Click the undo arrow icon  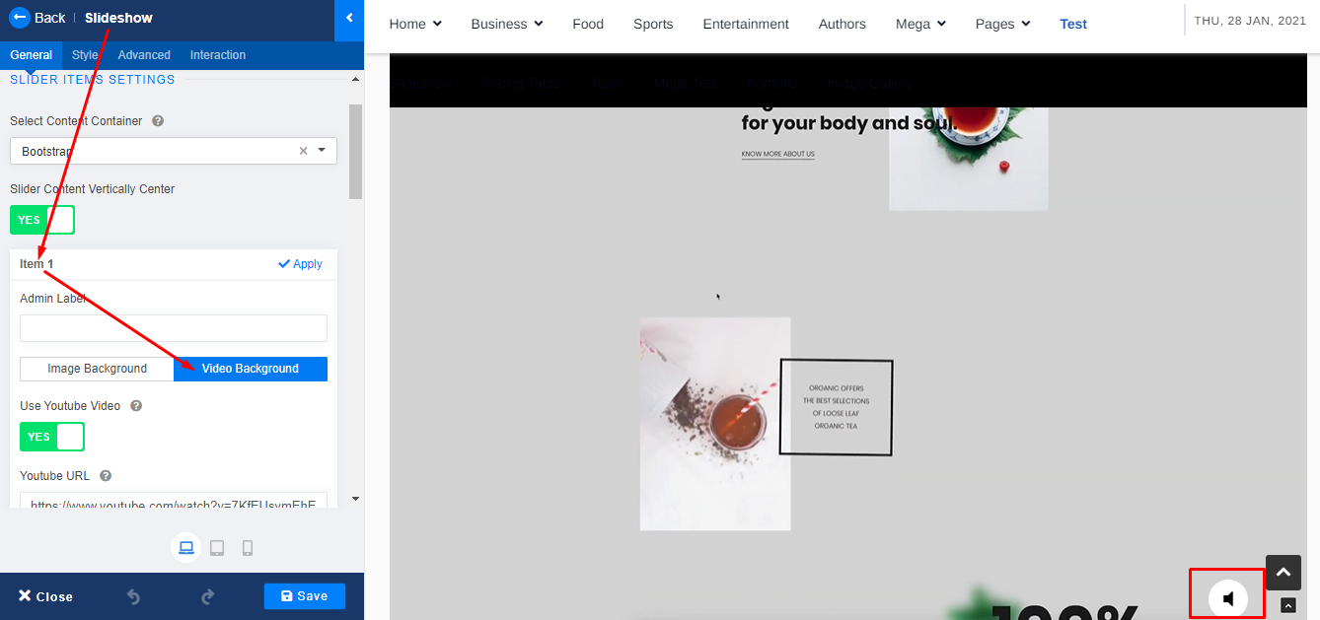tap(133, 596)
